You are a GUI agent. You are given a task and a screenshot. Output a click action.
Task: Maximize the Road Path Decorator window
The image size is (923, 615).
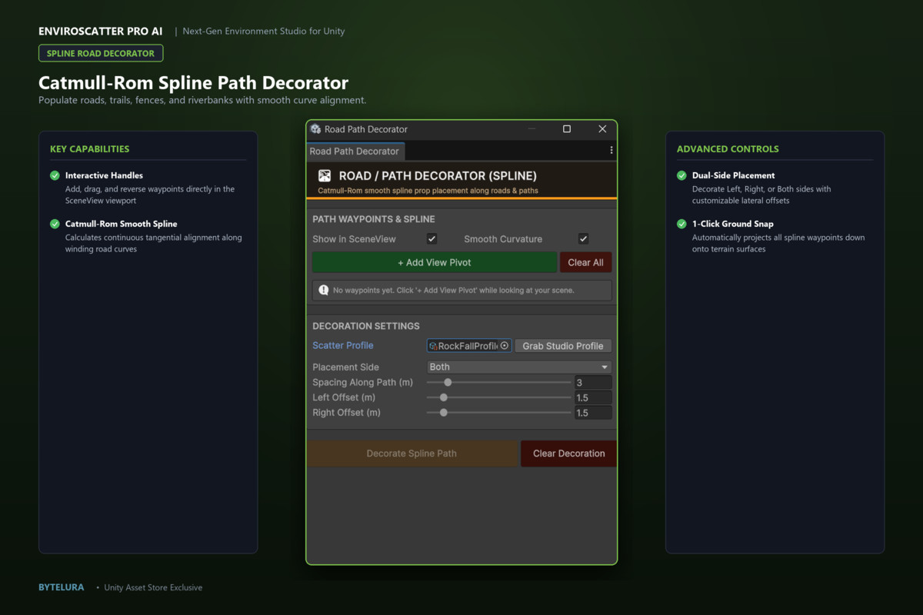click(x=567, y=129)
